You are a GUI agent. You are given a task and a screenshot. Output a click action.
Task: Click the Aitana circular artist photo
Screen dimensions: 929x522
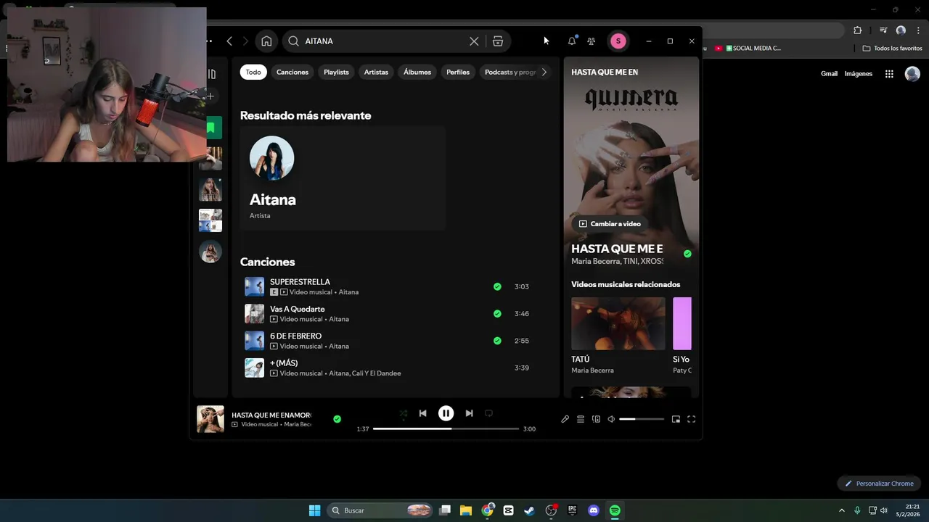271,158
